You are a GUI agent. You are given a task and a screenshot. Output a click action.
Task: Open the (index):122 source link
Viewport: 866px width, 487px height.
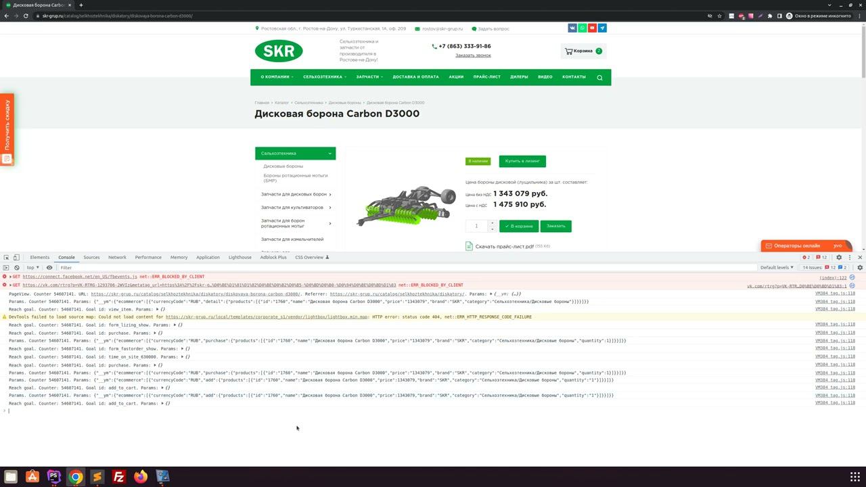(833, 277)
